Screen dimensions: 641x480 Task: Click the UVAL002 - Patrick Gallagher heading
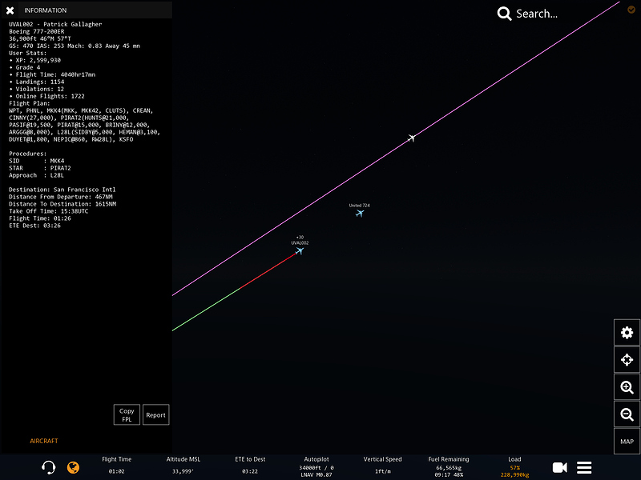pyautogui.click(x=55, y=24)
